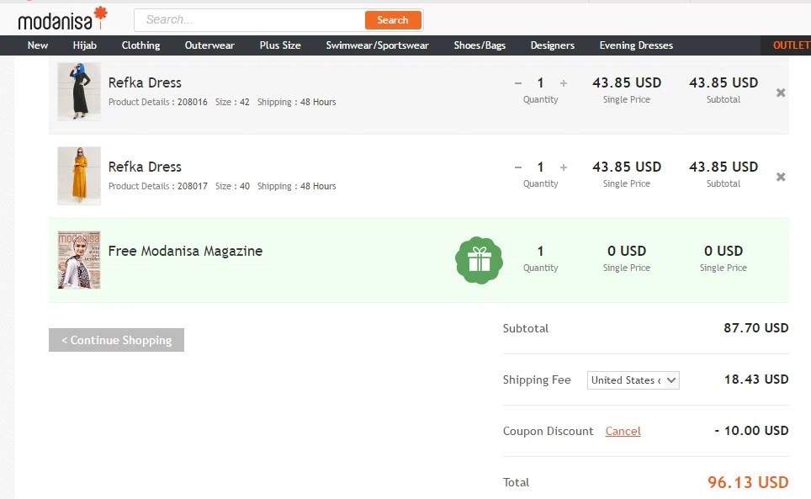The image size is (811, 499).
Task: Click the first Refka Dress title
Action: click(x=145, y=82)
